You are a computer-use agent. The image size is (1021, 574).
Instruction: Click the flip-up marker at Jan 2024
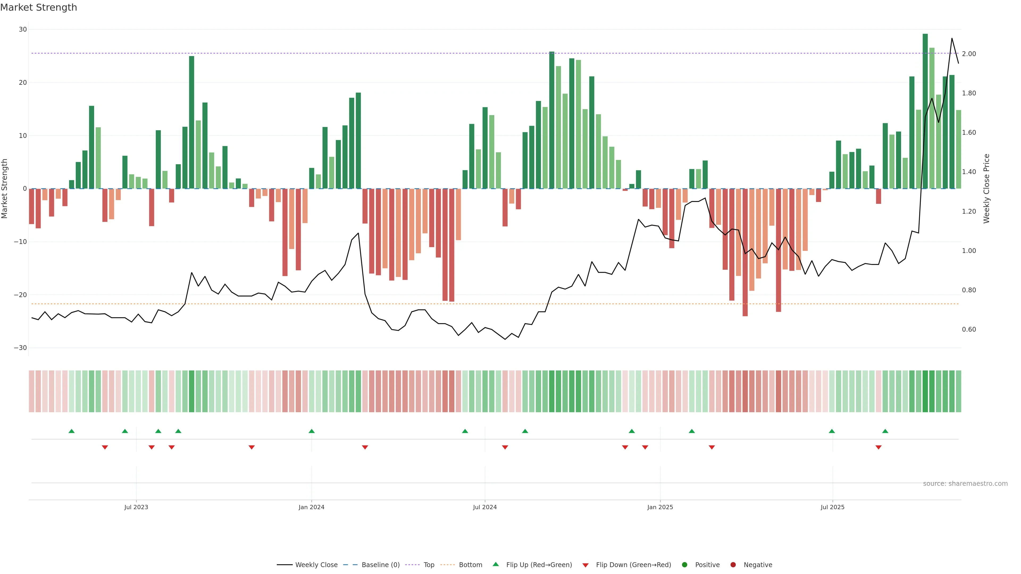click(312, 431)
